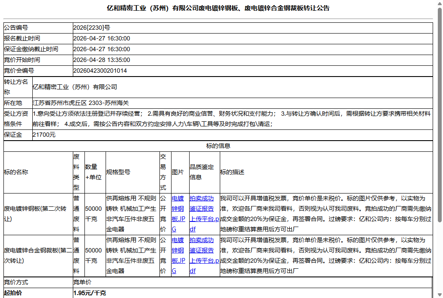Click transferor name 亿和精密工业（苏州）有限公司 cell
443x298 pixels.
point(233,87)
